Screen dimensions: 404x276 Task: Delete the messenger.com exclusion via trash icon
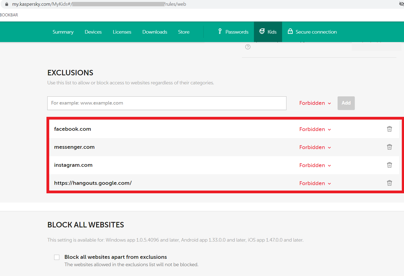[390, 147]
